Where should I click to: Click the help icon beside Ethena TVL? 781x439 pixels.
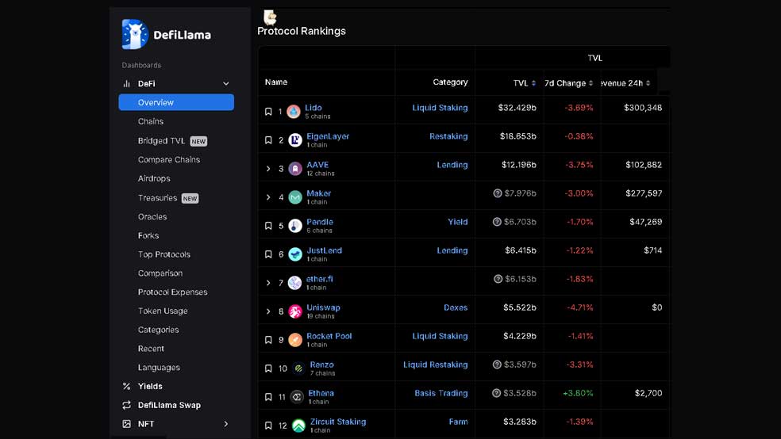[x=497, y=393]
